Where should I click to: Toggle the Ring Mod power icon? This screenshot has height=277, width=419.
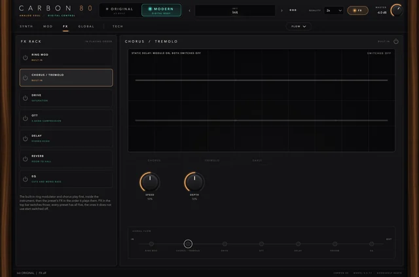[x=25, y=58]
